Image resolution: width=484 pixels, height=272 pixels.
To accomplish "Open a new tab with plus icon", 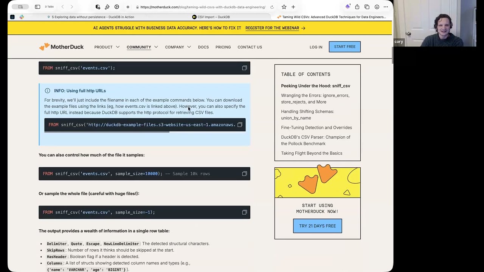I will pos(293,7).
